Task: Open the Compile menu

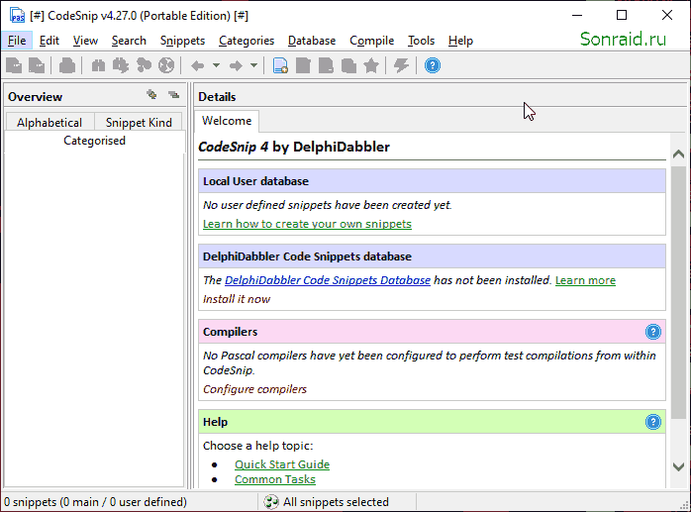Action: (371, 41)
